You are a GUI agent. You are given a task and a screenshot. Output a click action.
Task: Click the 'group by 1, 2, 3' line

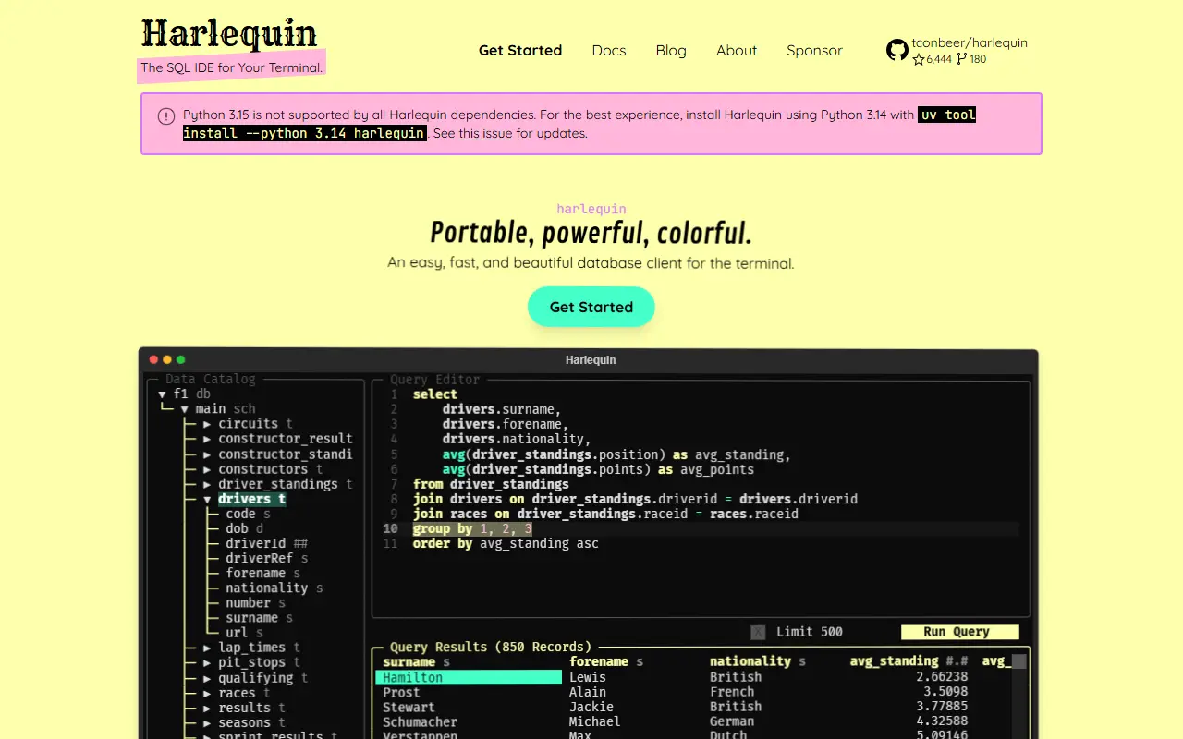pos(472,528)
